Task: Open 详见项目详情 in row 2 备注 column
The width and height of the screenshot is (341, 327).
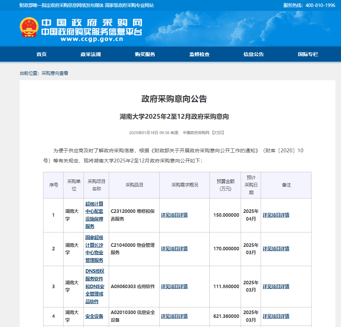Action: click(x=276, y=249)
